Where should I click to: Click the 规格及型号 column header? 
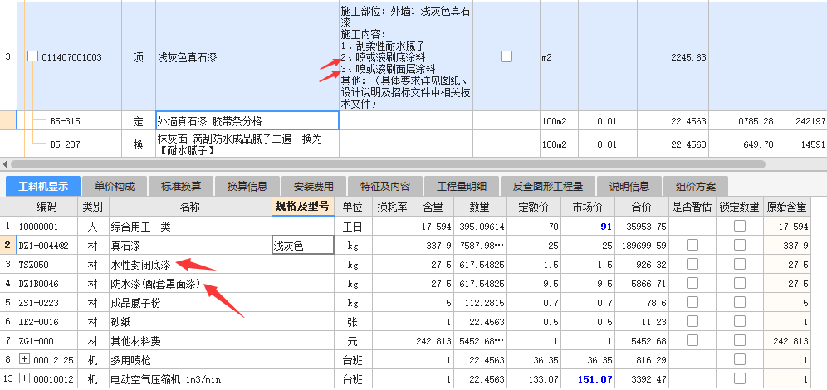[303, 207]
